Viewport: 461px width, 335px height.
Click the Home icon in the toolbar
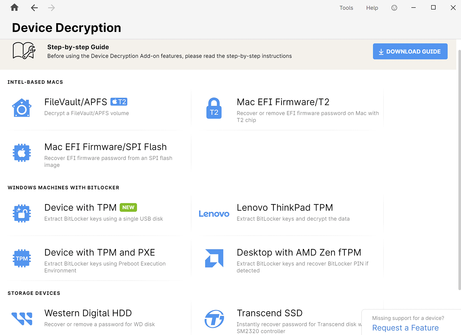(x=14, y=7)
